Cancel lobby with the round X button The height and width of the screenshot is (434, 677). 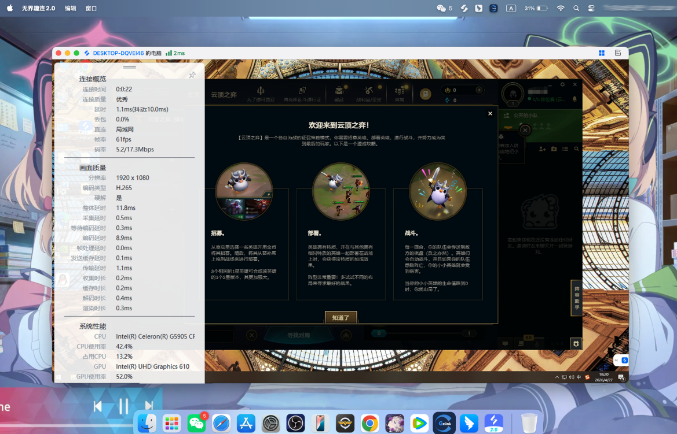tap(252, 335)
